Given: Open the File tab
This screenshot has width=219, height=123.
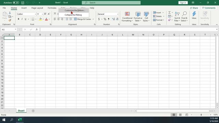Looking at the screenshot, I should (x=4, y=8).
